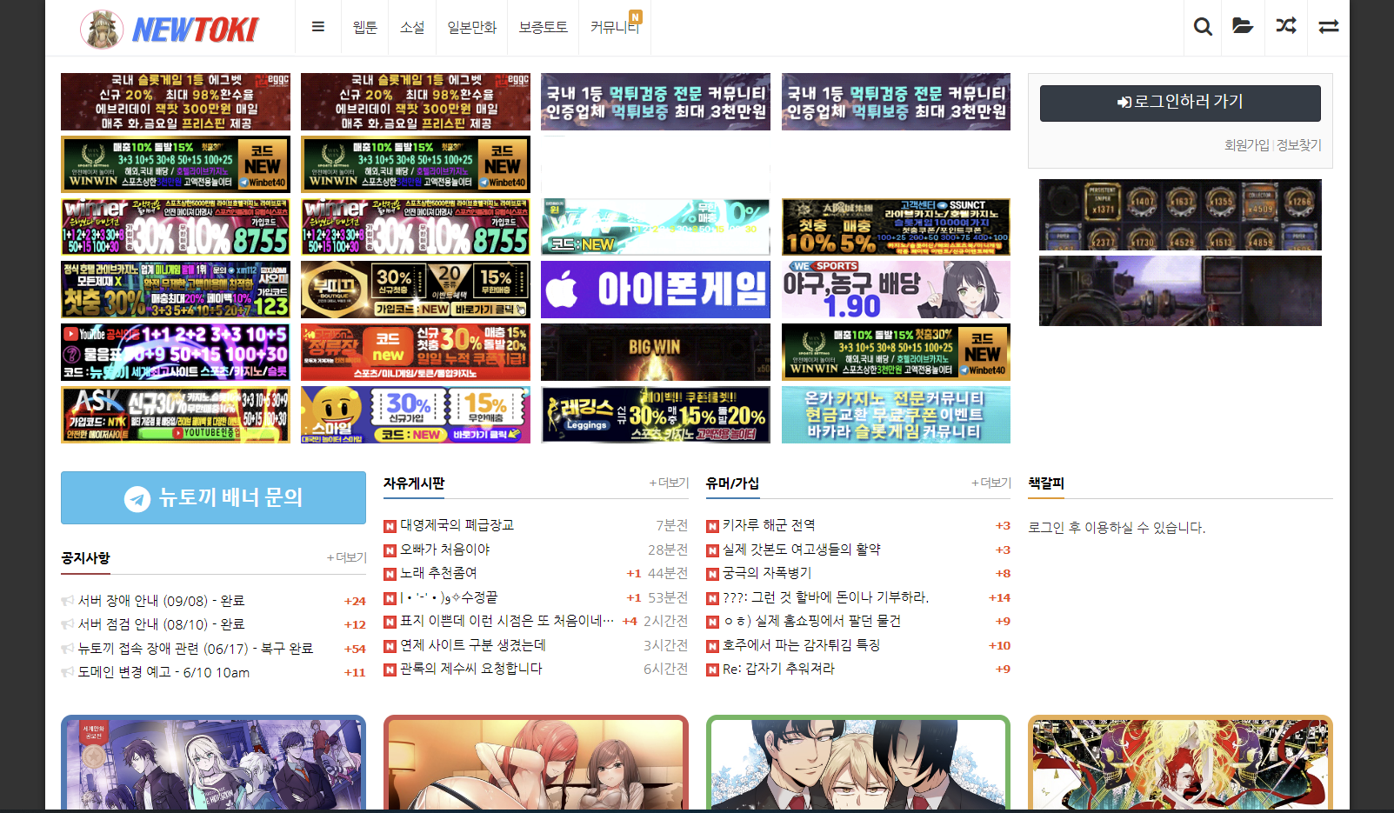Click the 레깅스 Leggings banner
Viewport: 1394px width, 813px height.
tap(656, 415)
